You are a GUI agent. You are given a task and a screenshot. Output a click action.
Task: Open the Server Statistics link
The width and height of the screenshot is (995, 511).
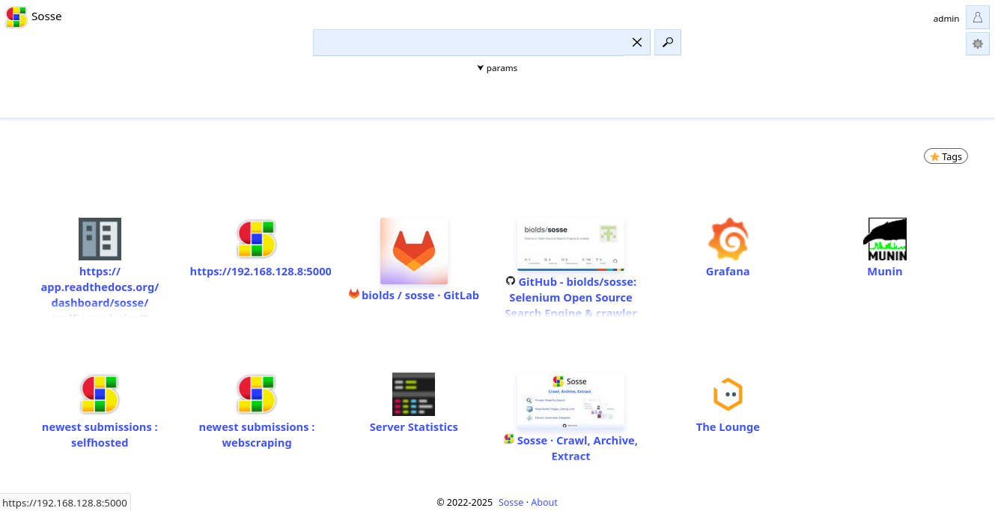[x=414, y=427]
